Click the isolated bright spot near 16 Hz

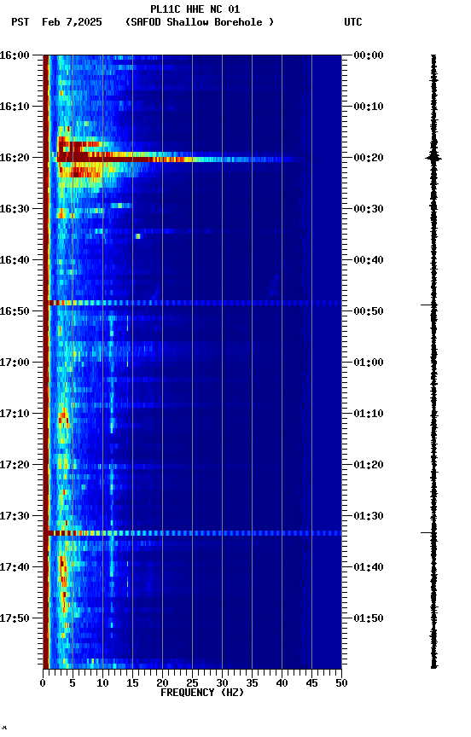137,236
